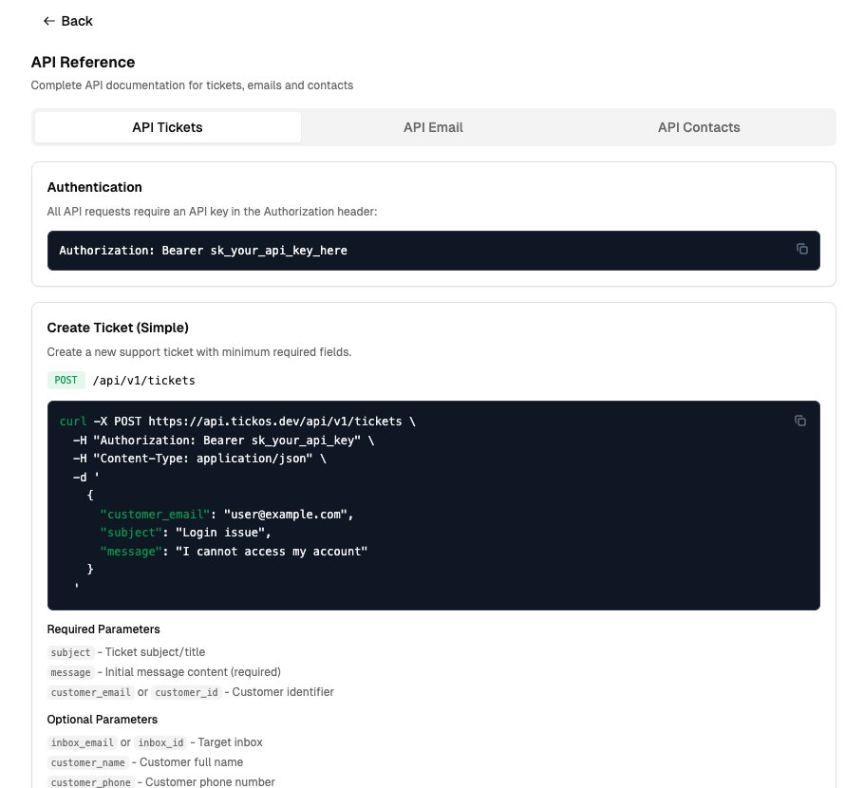Click the "subject": "Login issue" code line
The image size is (864, 788).
(185, 533)
